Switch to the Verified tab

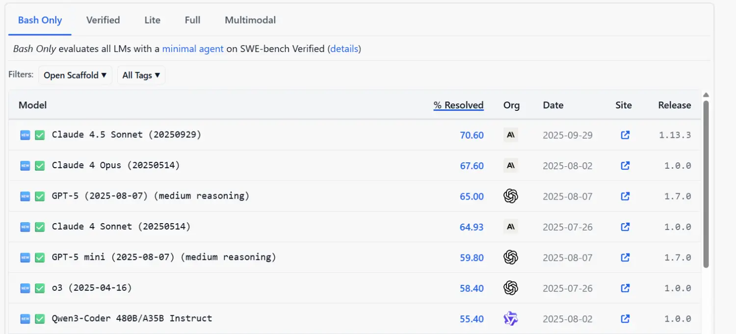coord(103,20)
